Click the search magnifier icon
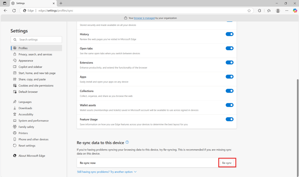 pos(15,39)
